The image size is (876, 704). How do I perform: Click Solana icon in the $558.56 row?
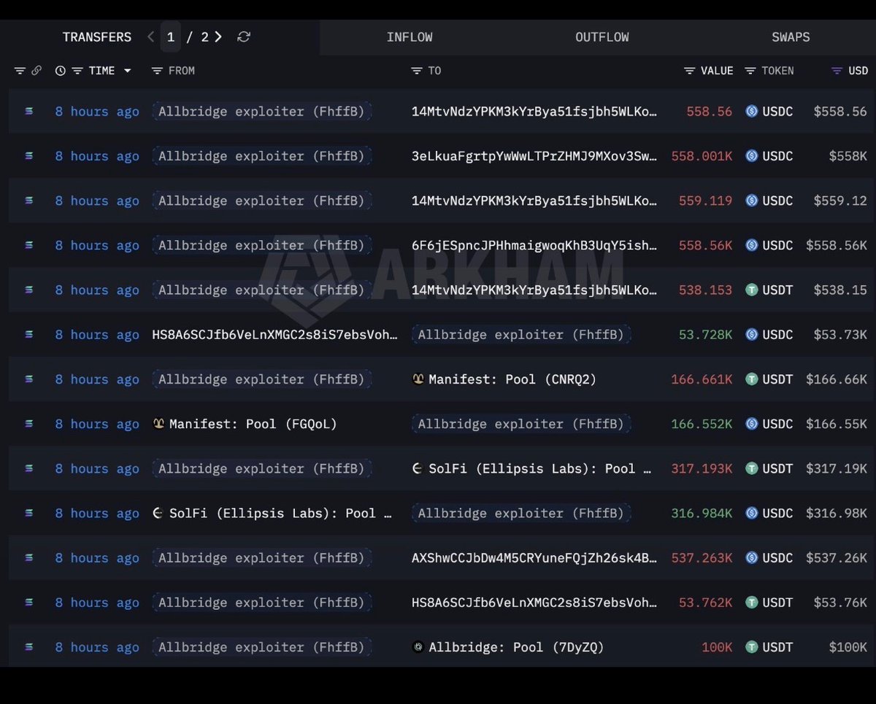[x=29, y=112]
